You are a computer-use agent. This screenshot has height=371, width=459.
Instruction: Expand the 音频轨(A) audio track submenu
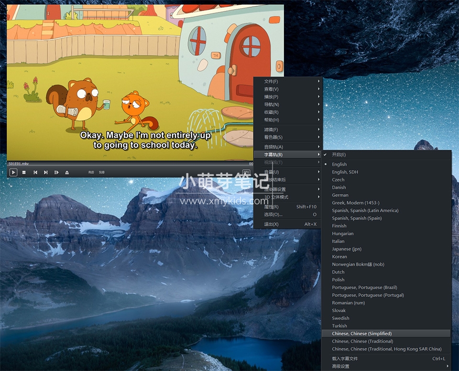click(273, 147)
